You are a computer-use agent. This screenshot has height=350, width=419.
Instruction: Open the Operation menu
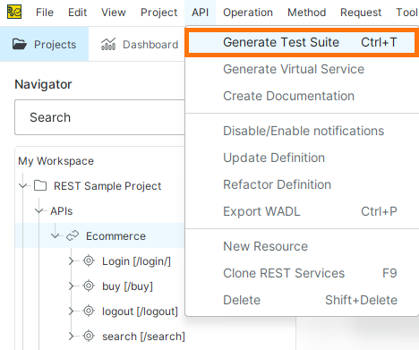point(248,13)
